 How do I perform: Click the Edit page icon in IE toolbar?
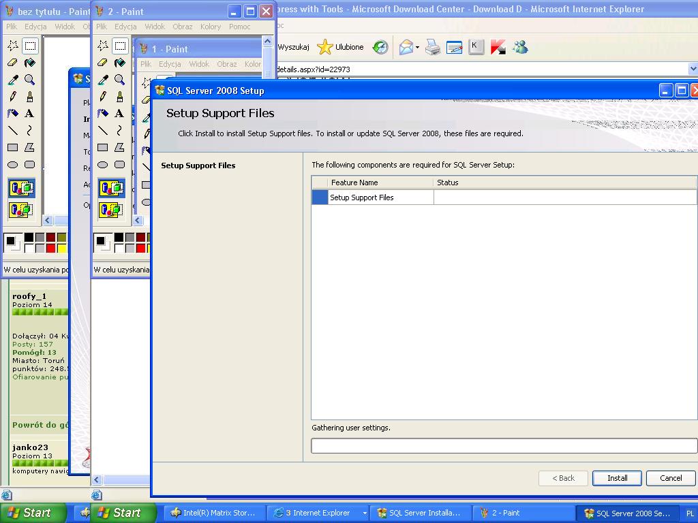454,47
